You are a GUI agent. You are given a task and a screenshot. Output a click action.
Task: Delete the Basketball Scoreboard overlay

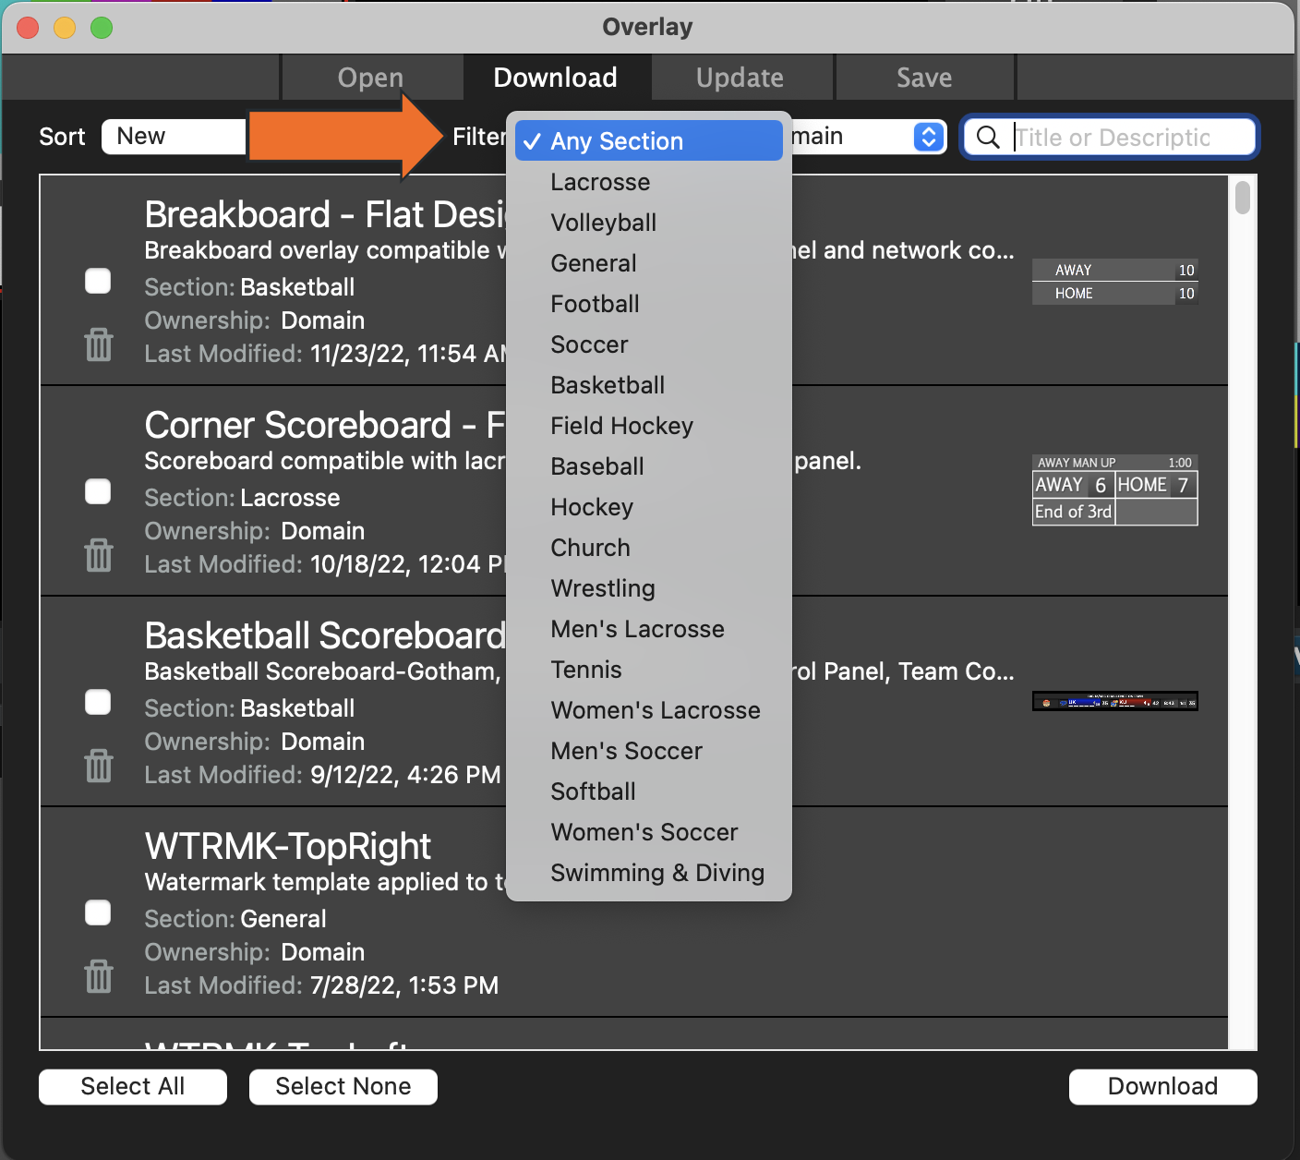pos(98,765)
